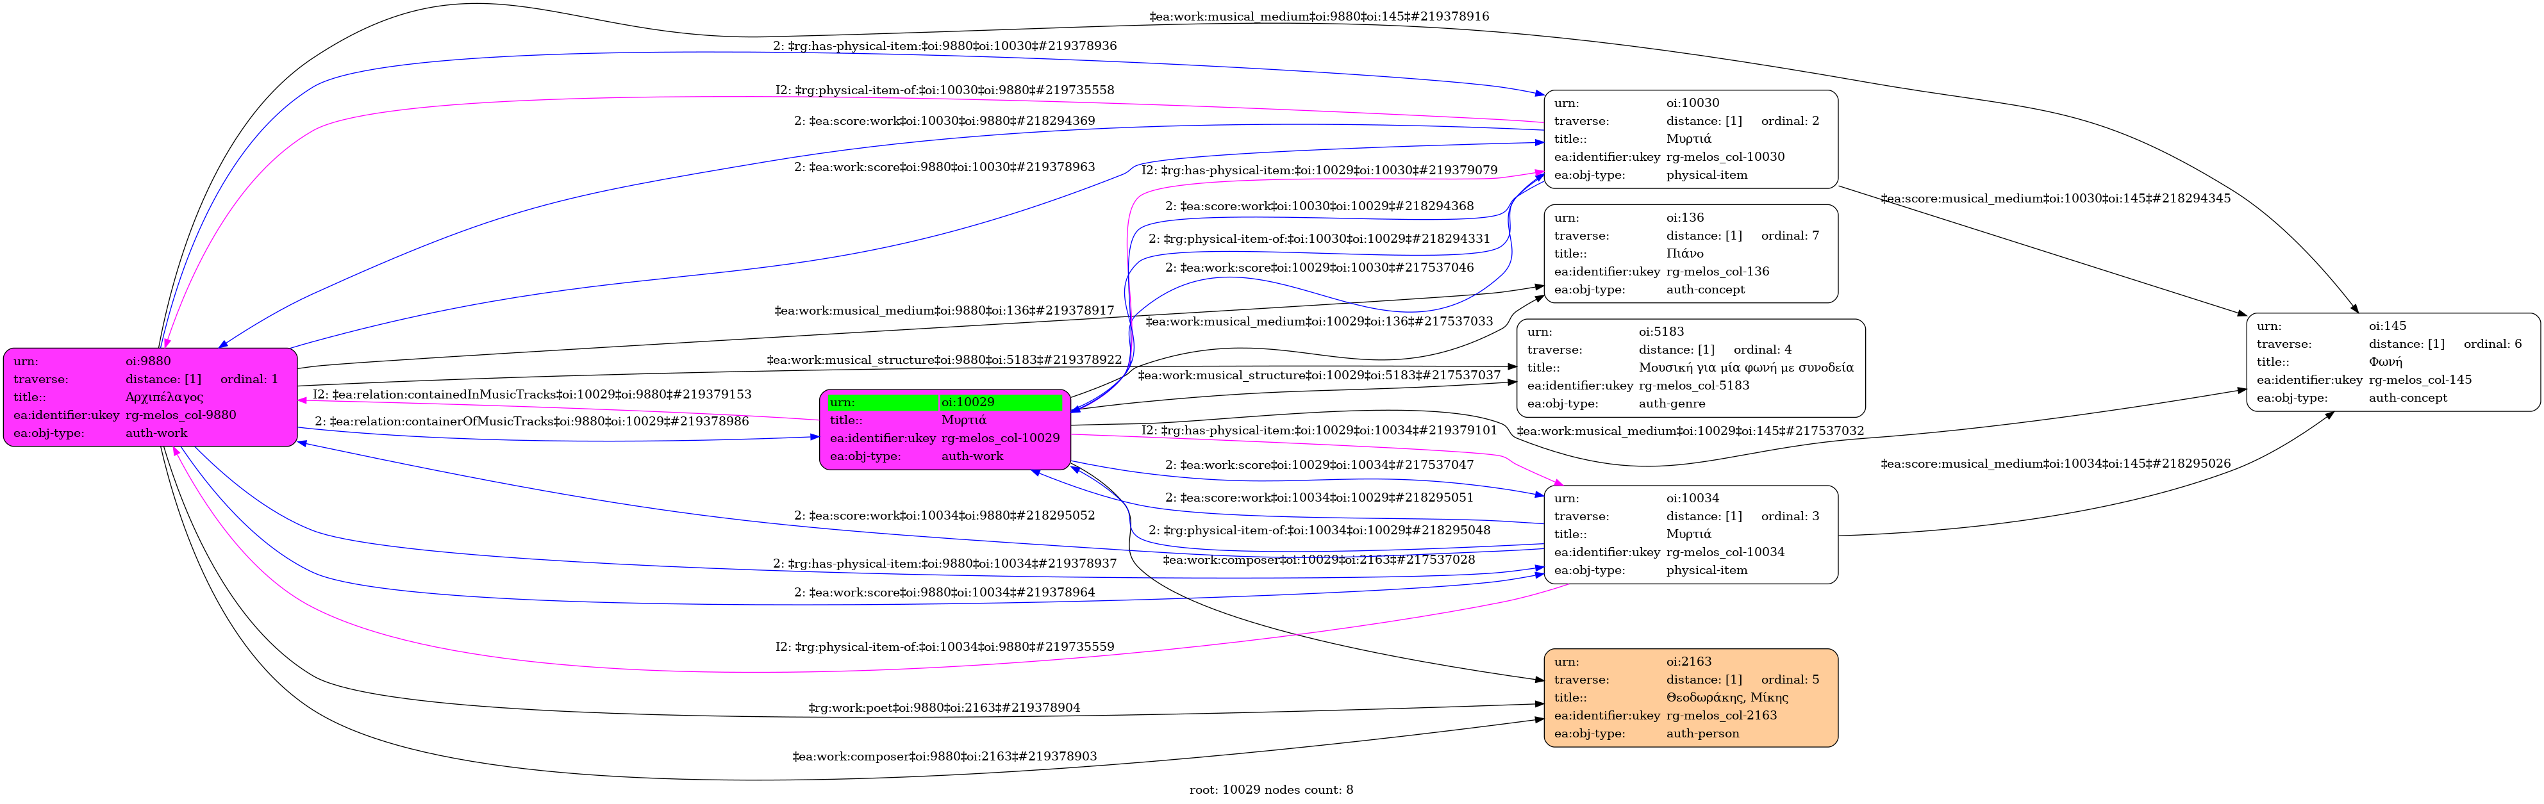Click the root 10029 nodes count caption
The width and height of the screenshot is (2544, 804).
tap(1271, 789)
